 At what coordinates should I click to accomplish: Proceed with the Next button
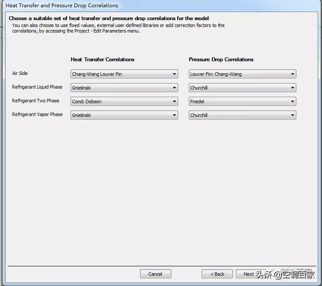pyautogui.click(x=249, y=274)
